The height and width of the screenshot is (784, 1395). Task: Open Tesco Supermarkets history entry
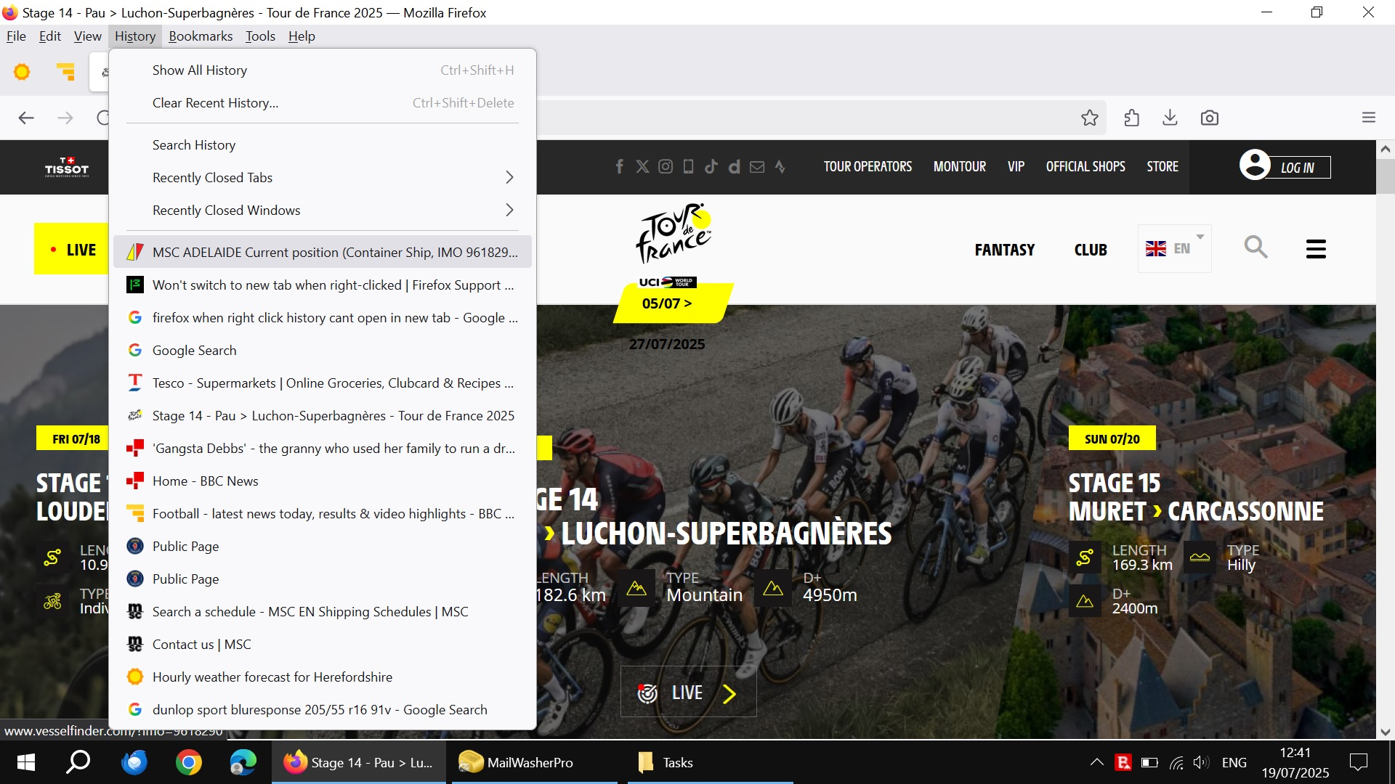pos(323,383)
